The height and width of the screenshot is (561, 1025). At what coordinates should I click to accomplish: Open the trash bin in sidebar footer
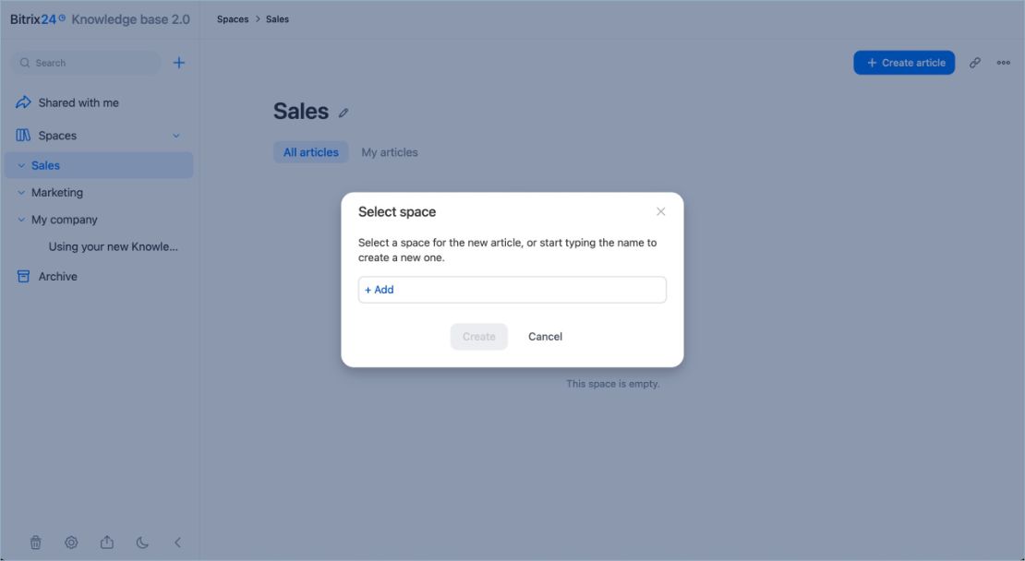coord(36,542)
